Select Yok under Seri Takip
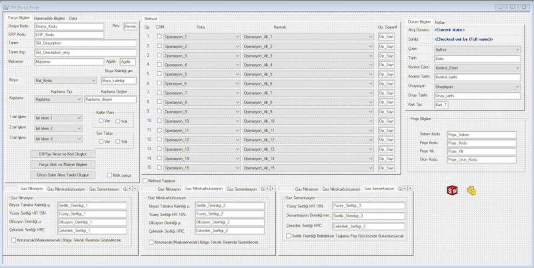This screenshot has height=268, width=534. [117, 141]
